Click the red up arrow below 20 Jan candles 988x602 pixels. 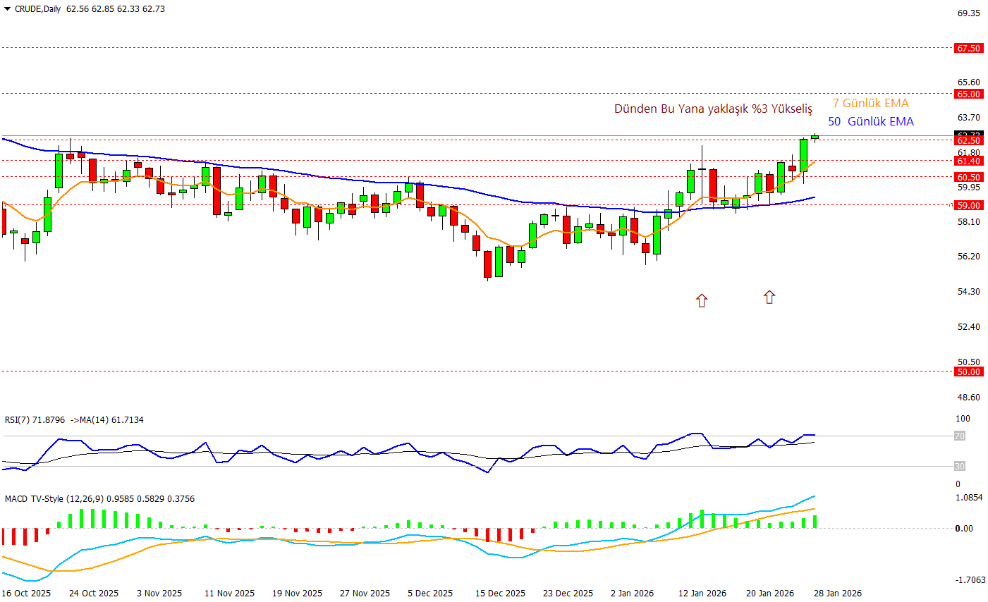[x=769, y=297]
